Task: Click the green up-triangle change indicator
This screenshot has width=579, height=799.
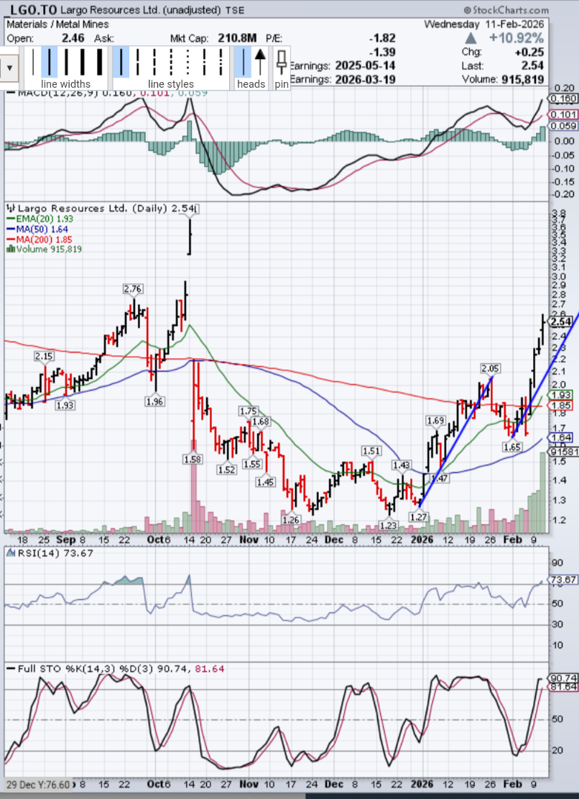Action: pyautogui.click(x=471, y=38)
